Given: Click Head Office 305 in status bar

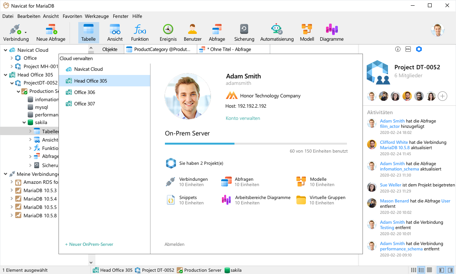Looking at the screenshot, I should 113,270.
